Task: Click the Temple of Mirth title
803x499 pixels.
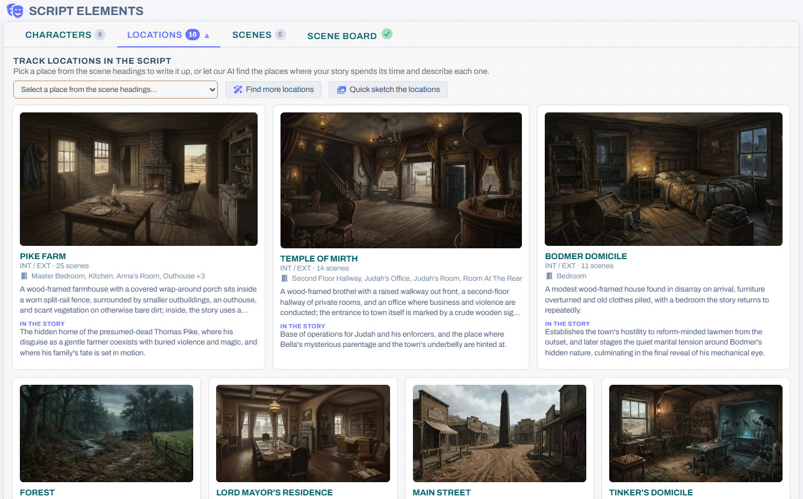Action: pyautogui.click(x=319, y=259)
